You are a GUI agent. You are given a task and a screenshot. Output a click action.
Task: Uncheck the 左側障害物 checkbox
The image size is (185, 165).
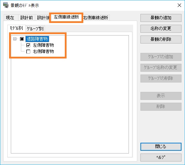[28, 45]
